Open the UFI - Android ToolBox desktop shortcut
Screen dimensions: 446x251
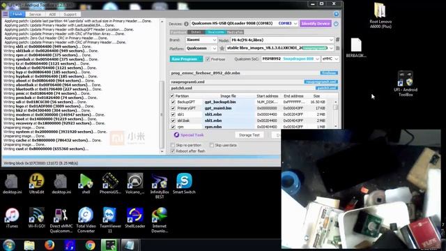click(x=406, y=84)
